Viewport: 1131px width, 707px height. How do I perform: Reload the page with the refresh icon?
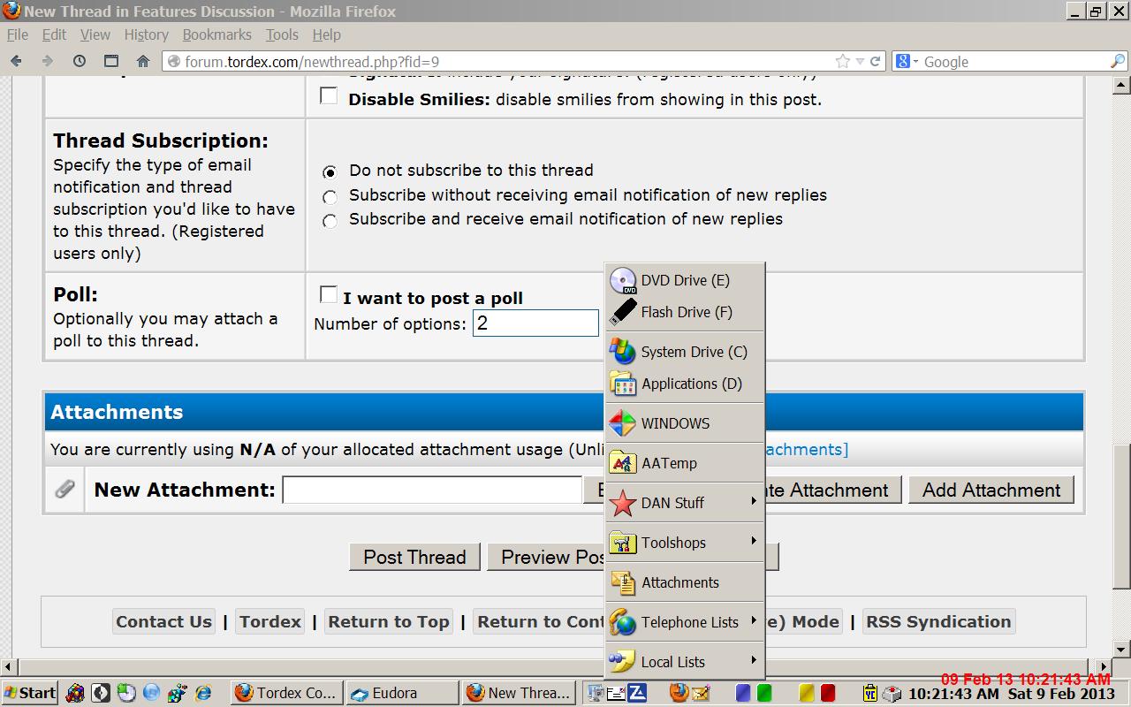[876, 61]
